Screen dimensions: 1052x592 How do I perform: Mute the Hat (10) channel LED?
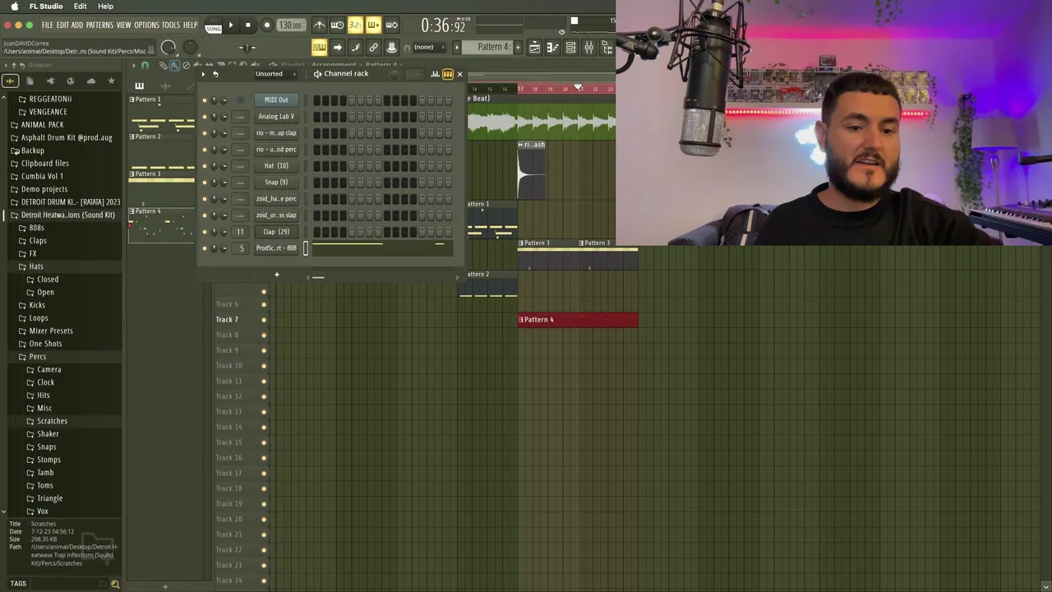(x=205, y=166)
